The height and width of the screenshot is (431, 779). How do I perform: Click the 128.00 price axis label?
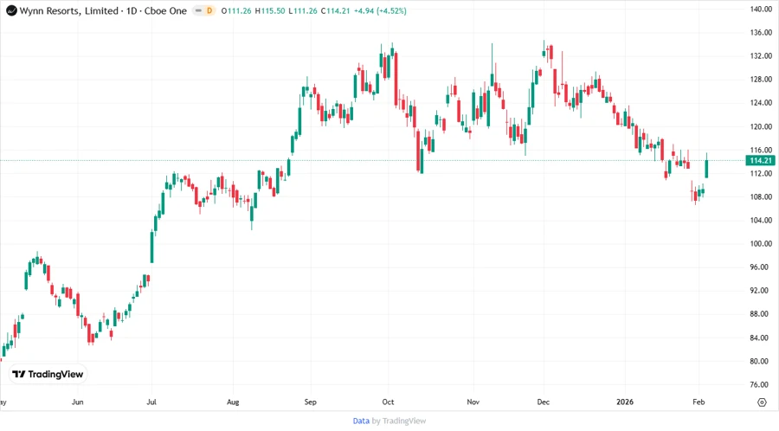[761, 80]
